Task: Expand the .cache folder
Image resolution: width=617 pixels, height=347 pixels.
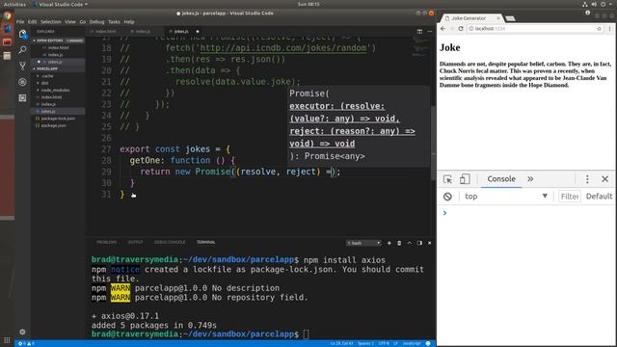Action: tap(58, 76)
